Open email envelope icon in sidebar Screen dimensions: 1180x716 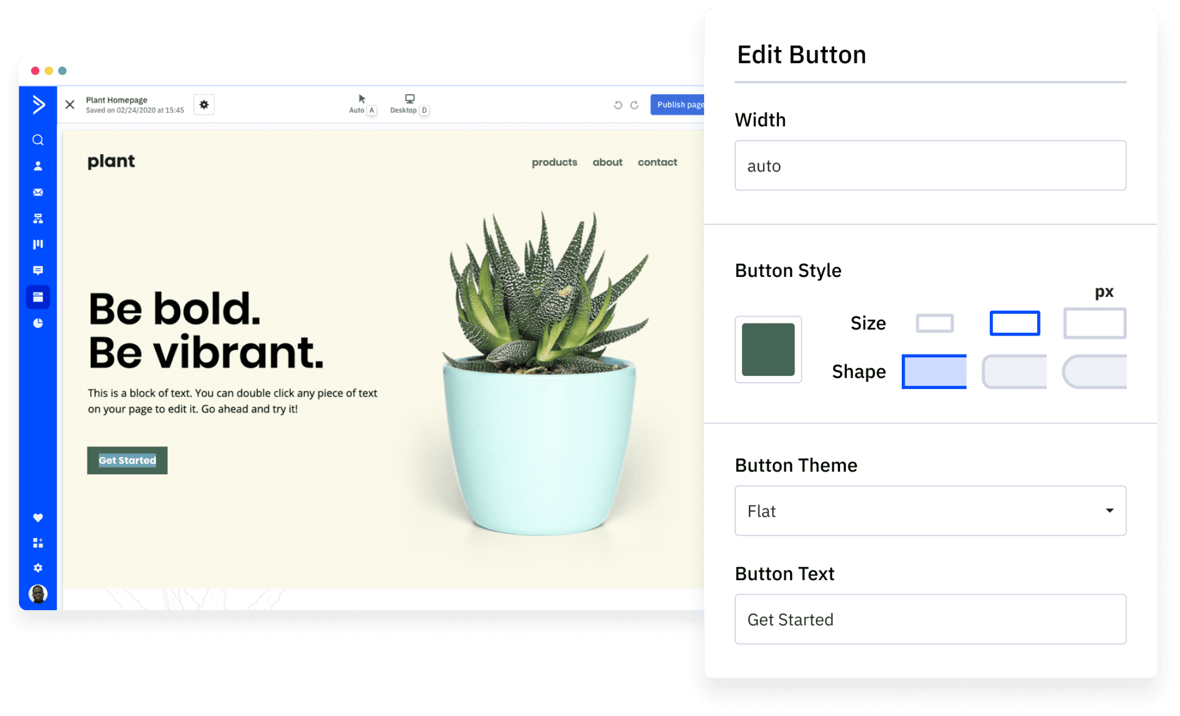[38, 192]
